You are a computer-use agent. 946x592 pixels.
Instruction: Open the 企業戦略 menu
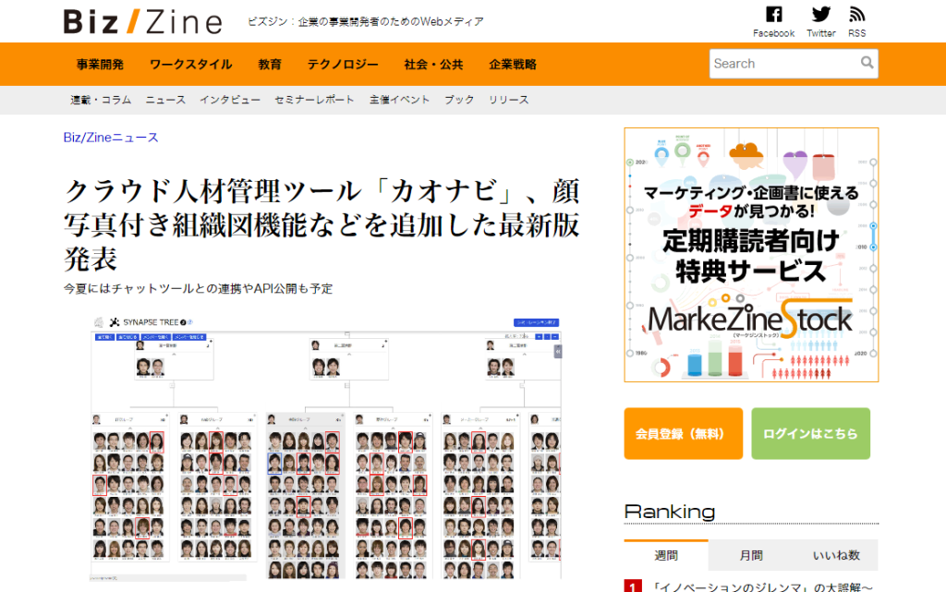(513, 65)
